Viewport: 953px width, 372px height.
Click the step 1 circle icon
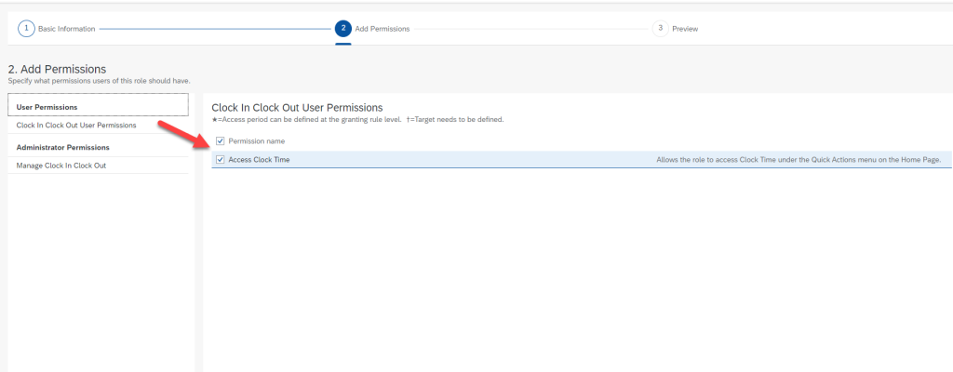click(x=26, y=29)
